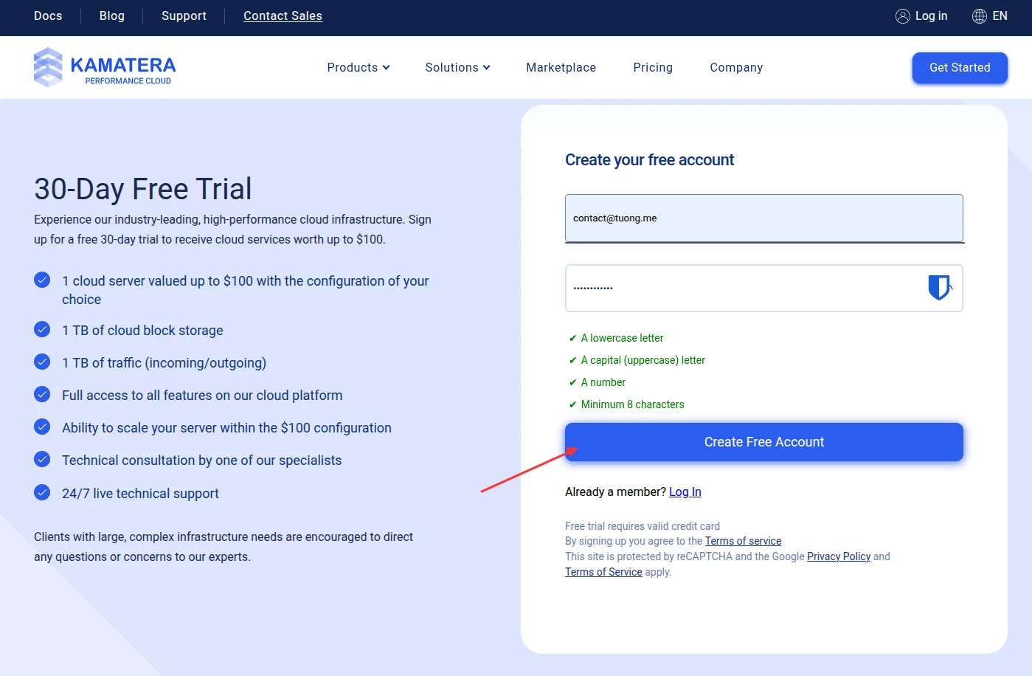Click the Kamatera logo icon

click(x=48, y=67)
